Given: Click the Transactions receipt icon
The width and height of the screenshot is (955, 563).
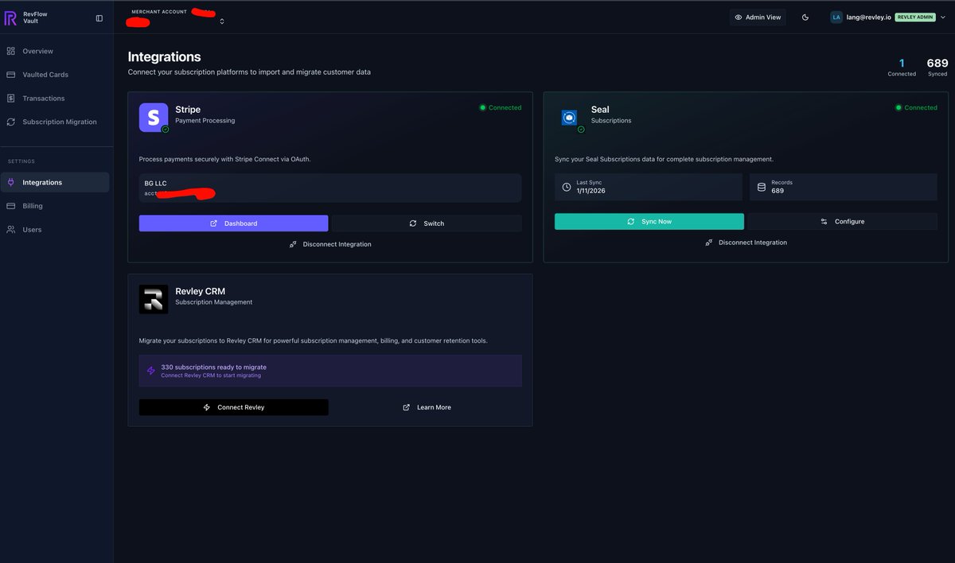Looking at the screenshot, I should point(11,99).
